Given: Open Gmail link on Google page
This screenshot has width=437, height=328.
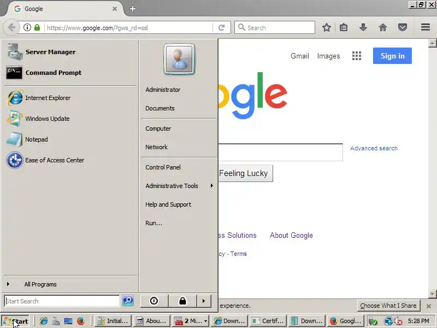Looking at the screenshot, I should (x=300, y=56).
